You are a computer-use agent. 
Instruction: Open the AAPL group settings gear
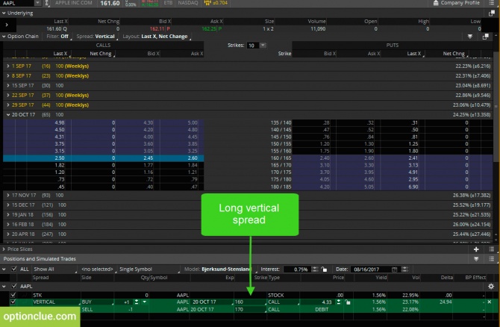491,286
